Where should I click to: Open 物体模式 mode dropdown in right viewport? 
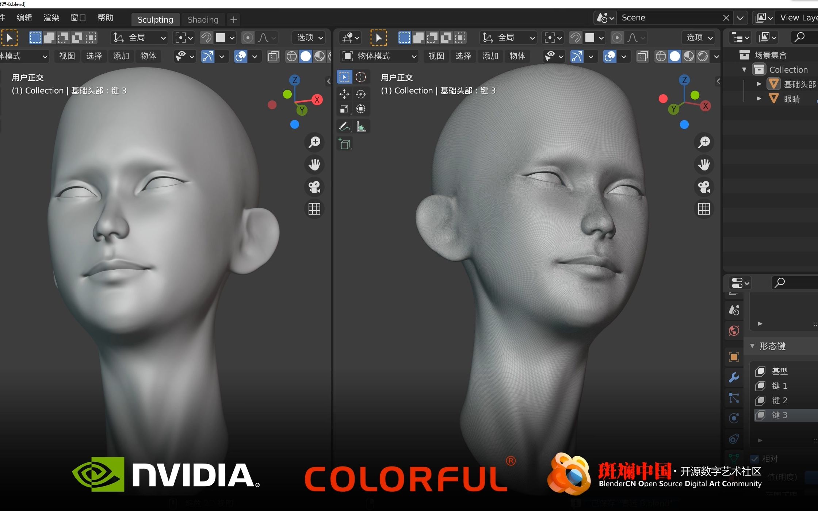[379, 56]
